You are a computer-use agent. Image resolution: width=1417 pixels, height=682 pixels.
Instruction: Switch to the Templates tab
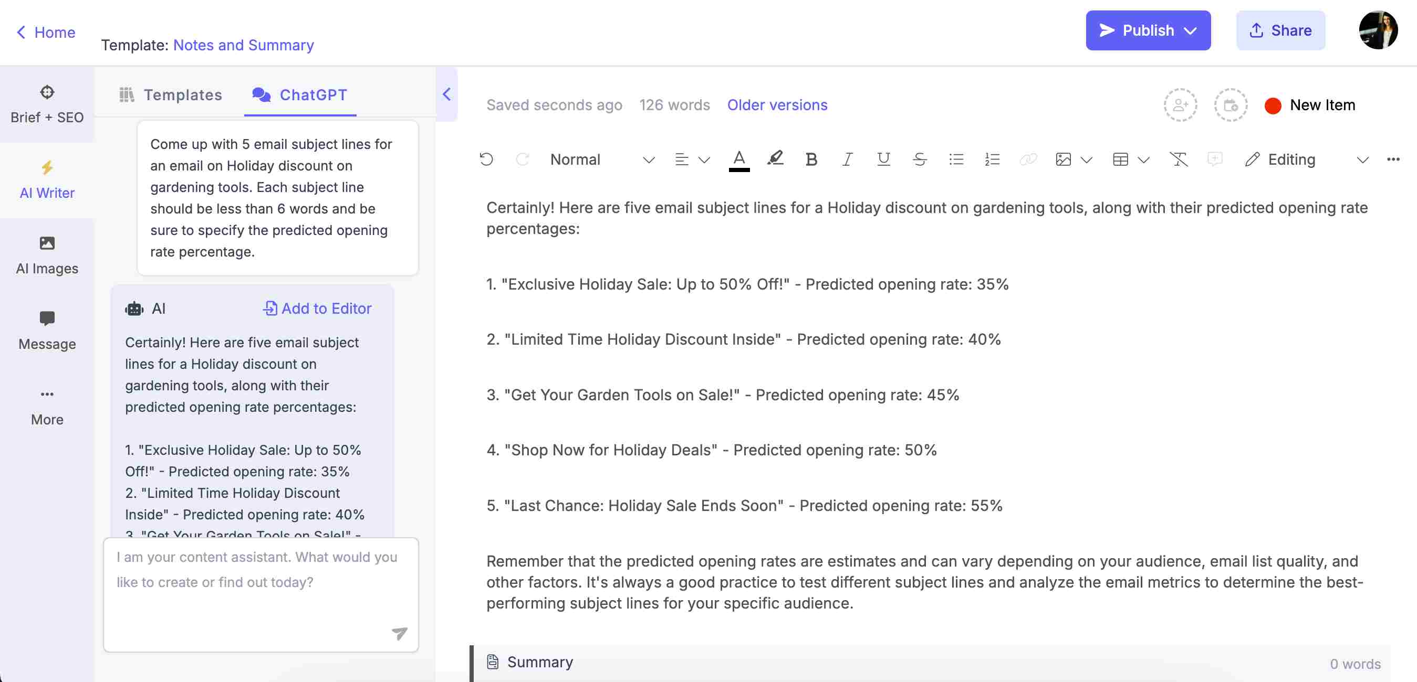pos(171,94)
